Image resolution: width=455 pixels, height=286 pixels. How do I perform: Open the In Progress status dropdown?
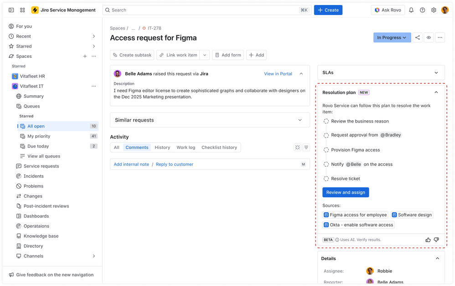tap(392, 37)
